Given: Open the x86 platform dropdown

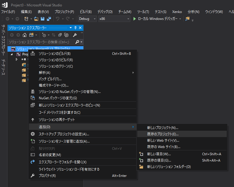Looking at the screenshot, I should pyautogui.click(x=114, y=19).
